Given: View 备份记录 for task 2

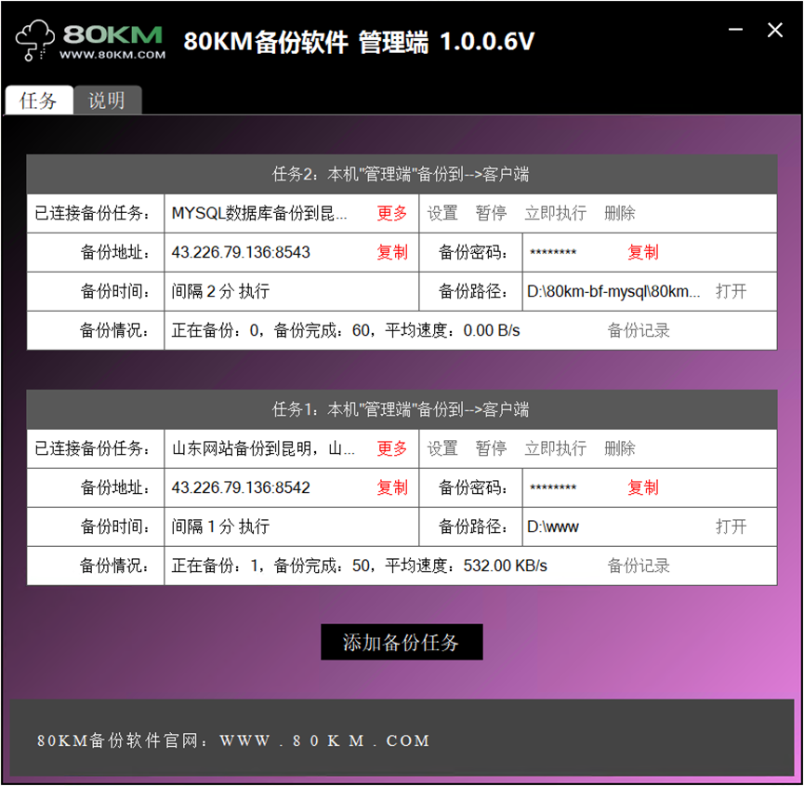Looking at the screenshot, I should [639, 330].
